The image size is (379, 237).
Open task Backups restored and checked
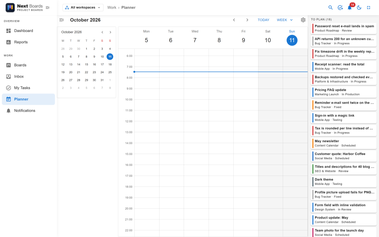tap(344, 79)
